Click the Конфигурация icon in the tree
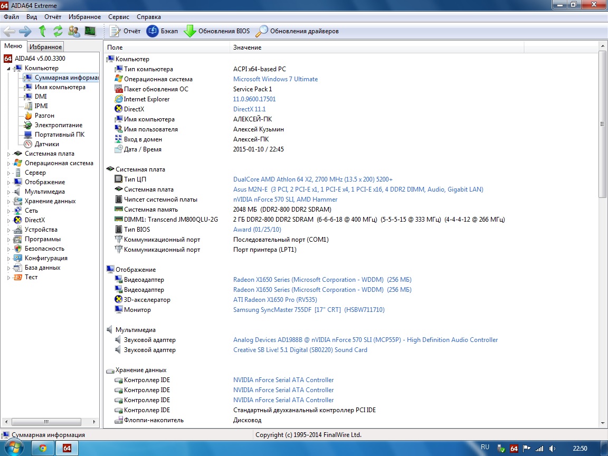 18,258
